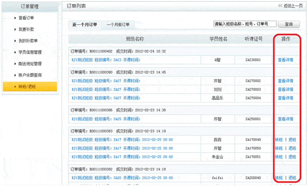Open 查看详情 for student 高品乐
Screen dimensions: 308x187
coord(285,98)
